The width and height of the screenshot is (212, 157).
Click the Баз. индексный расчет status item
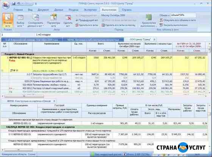tap(107, 154)
